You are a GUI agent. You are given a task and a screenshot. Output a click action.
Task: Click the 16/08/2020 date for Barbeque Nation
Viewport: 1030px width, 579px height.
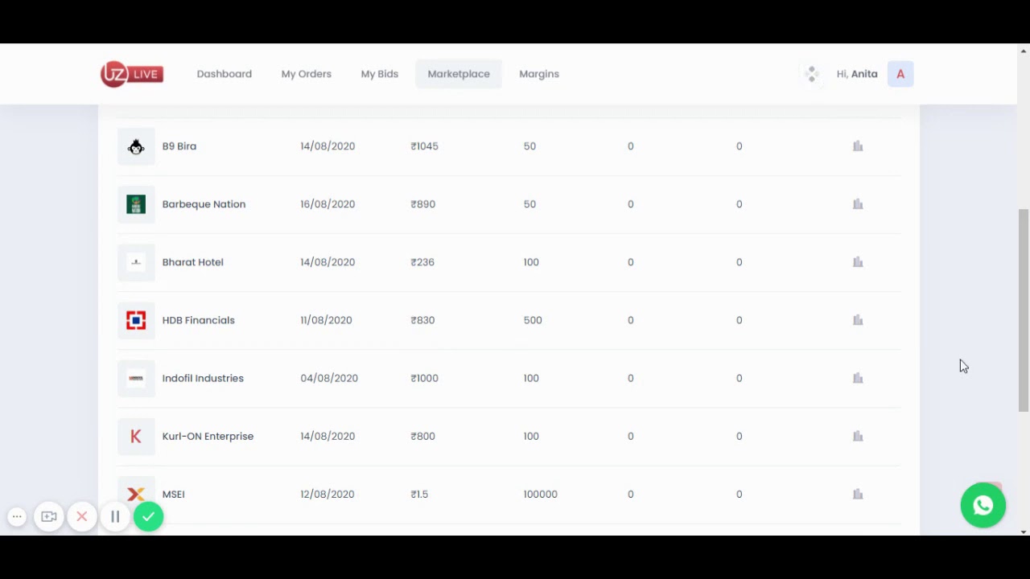click(328, 204)
